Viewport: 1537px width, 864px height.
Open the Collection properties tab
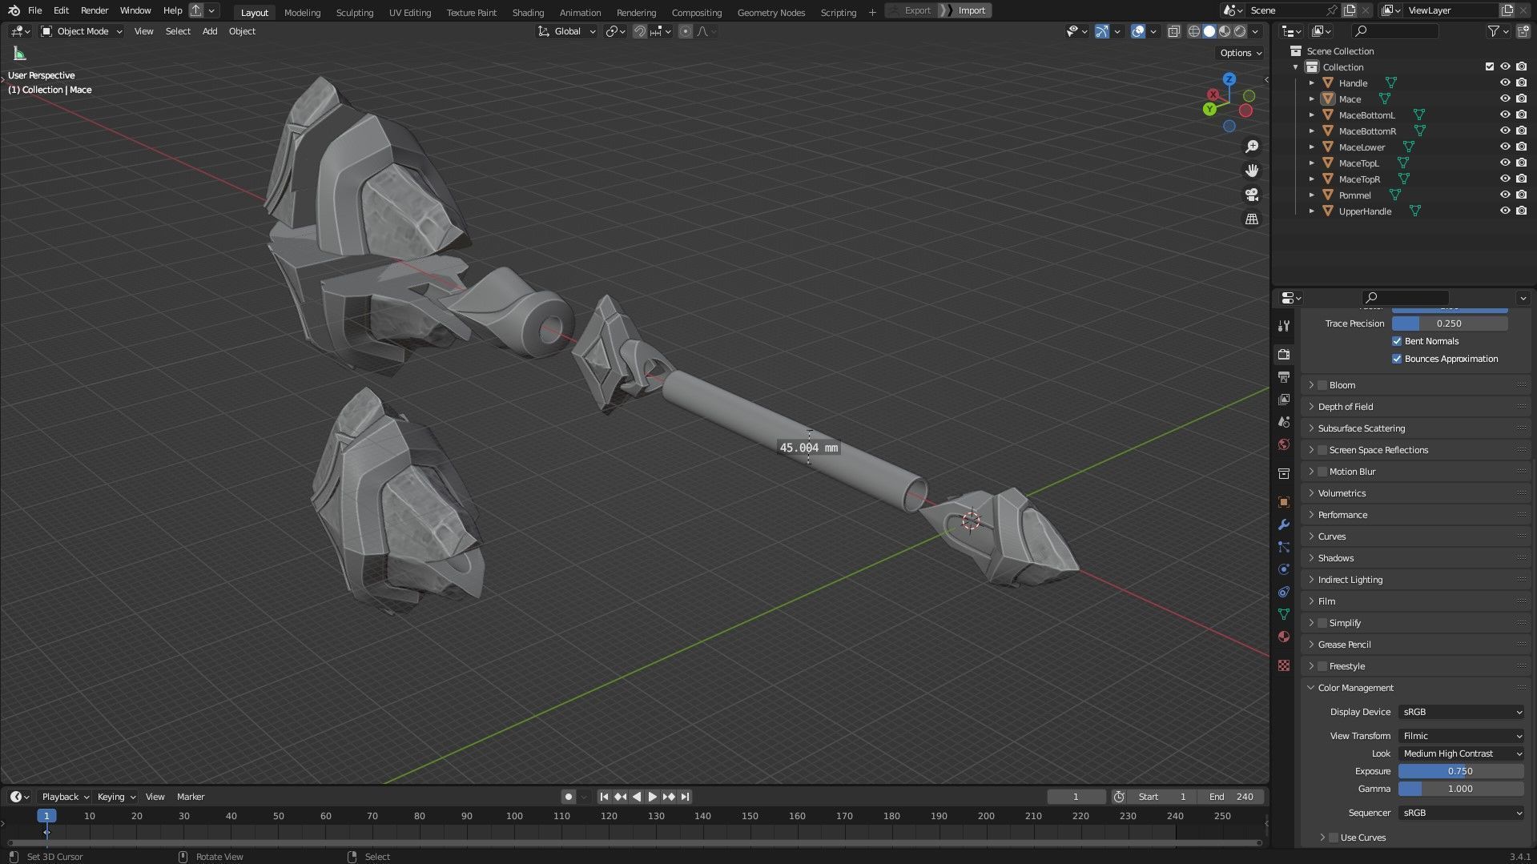pos(1284,473)
